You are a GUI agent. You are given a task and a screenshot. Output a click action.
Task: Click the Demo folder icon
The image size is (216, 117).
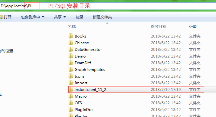coord(71,56)
